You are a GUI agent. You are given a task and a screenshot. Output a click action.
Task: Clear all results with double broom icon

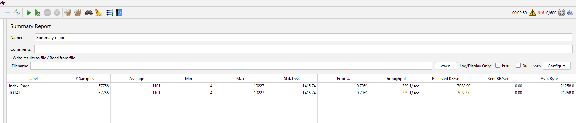(x=78, y=13)
